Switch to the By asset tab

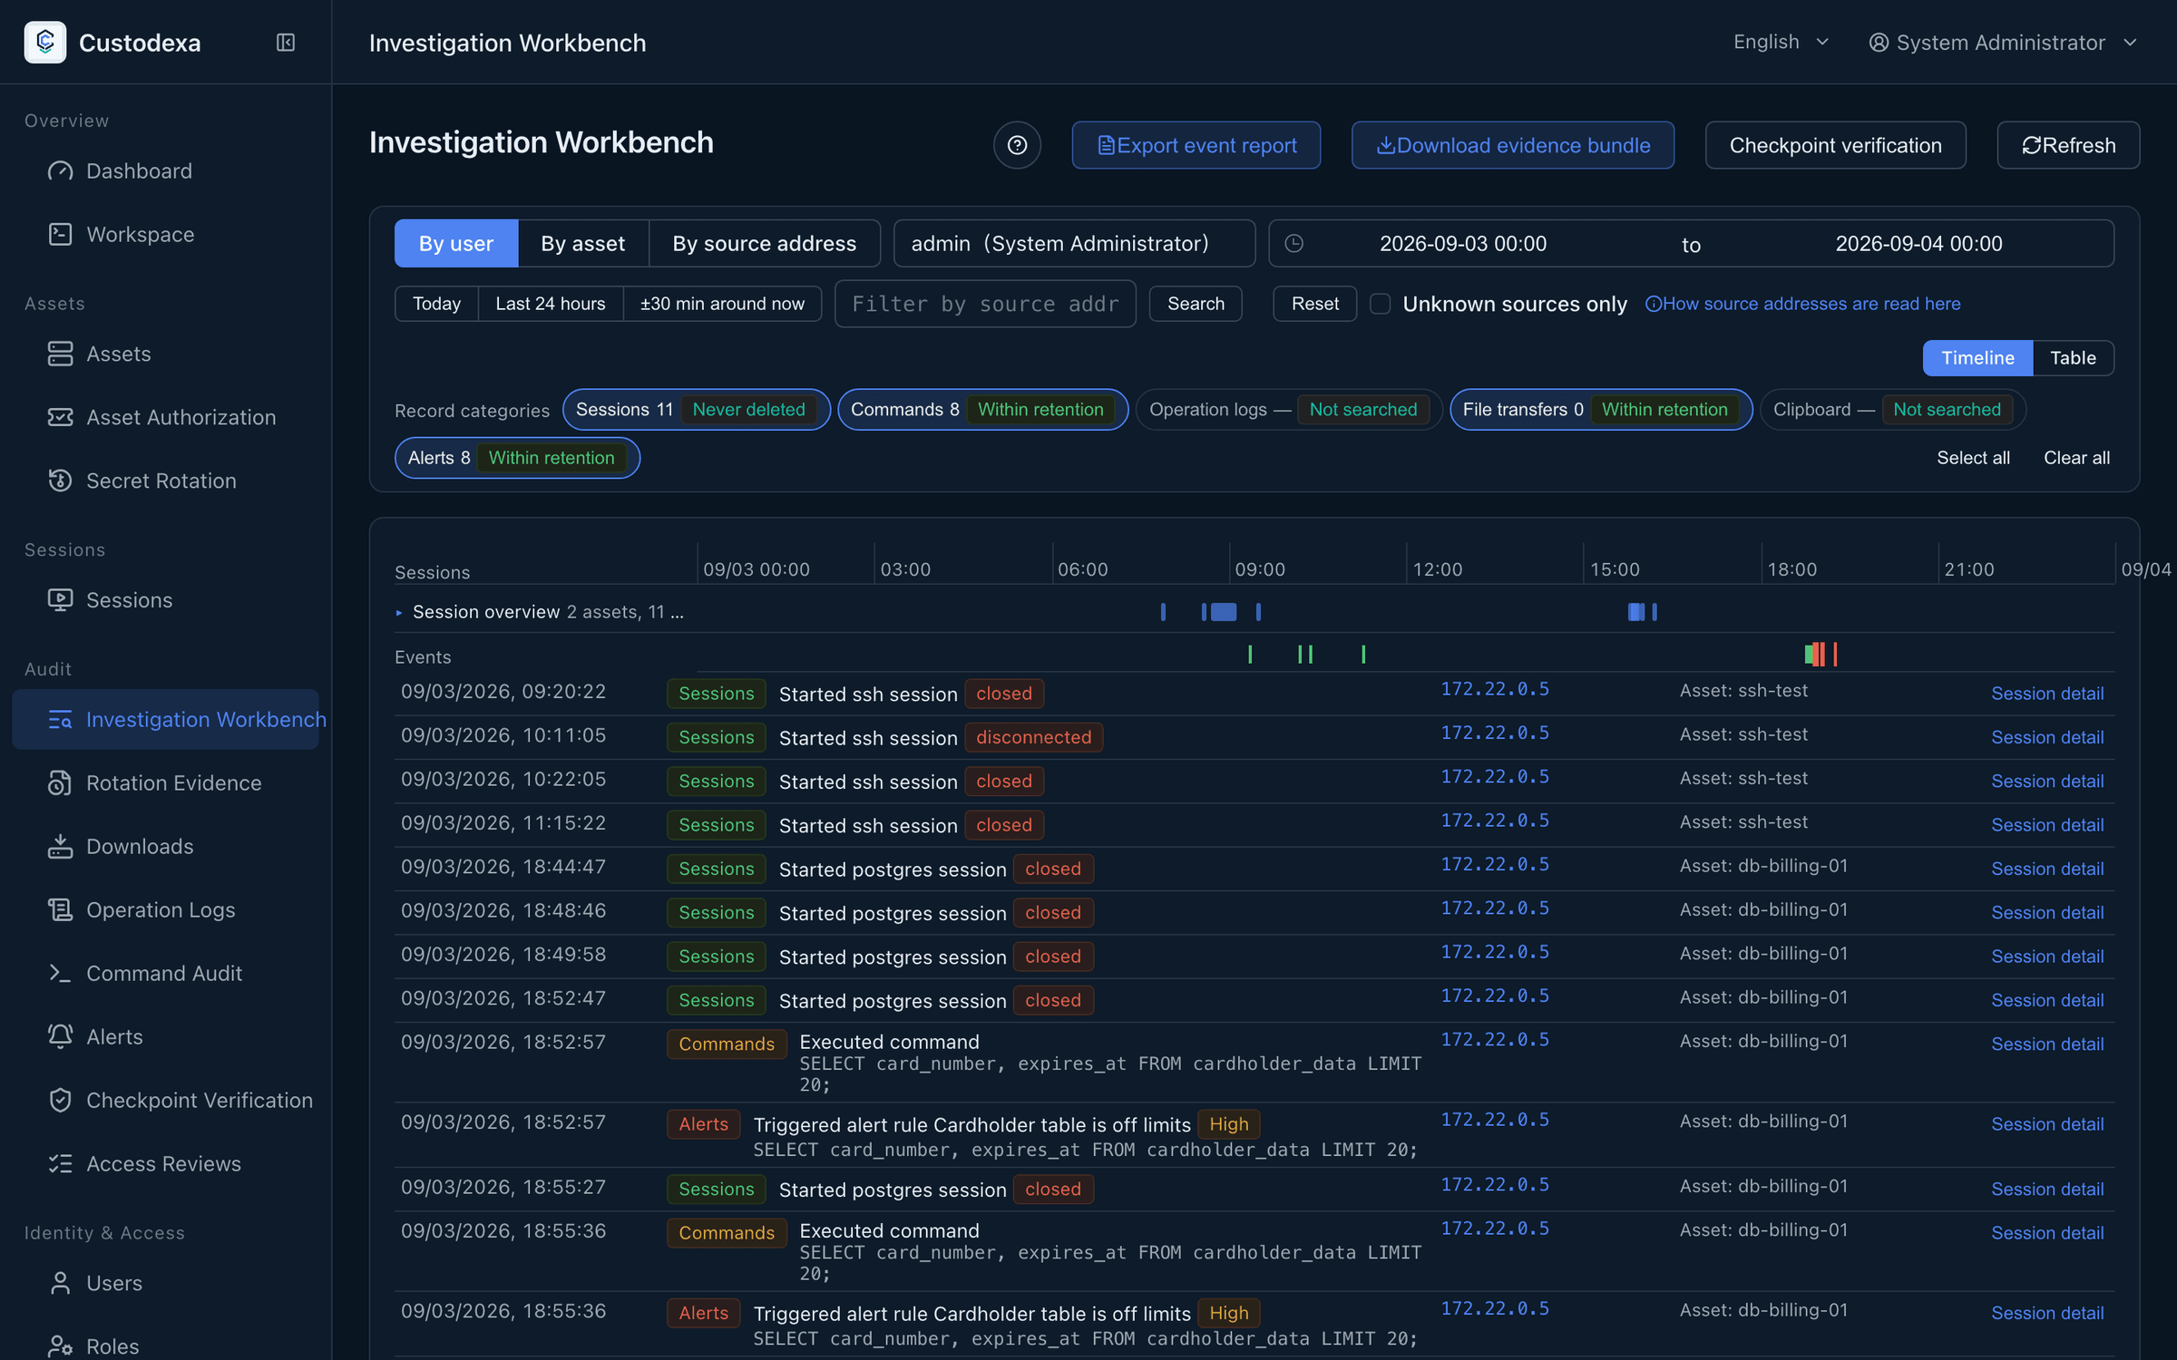(583, 243)
